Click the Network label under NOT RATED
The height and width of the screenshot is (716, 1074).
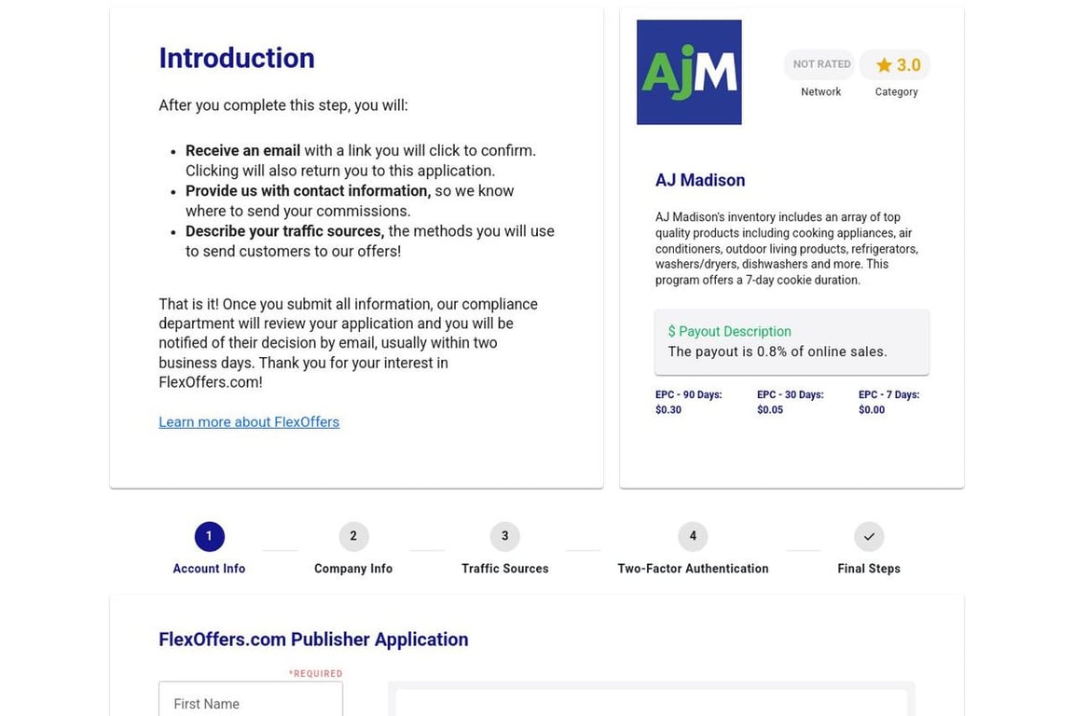(x=820, y=91)
